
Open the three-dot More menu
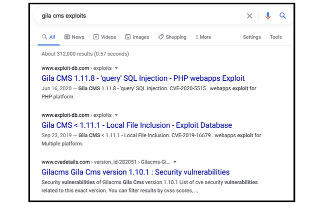(x=203, y=37)
